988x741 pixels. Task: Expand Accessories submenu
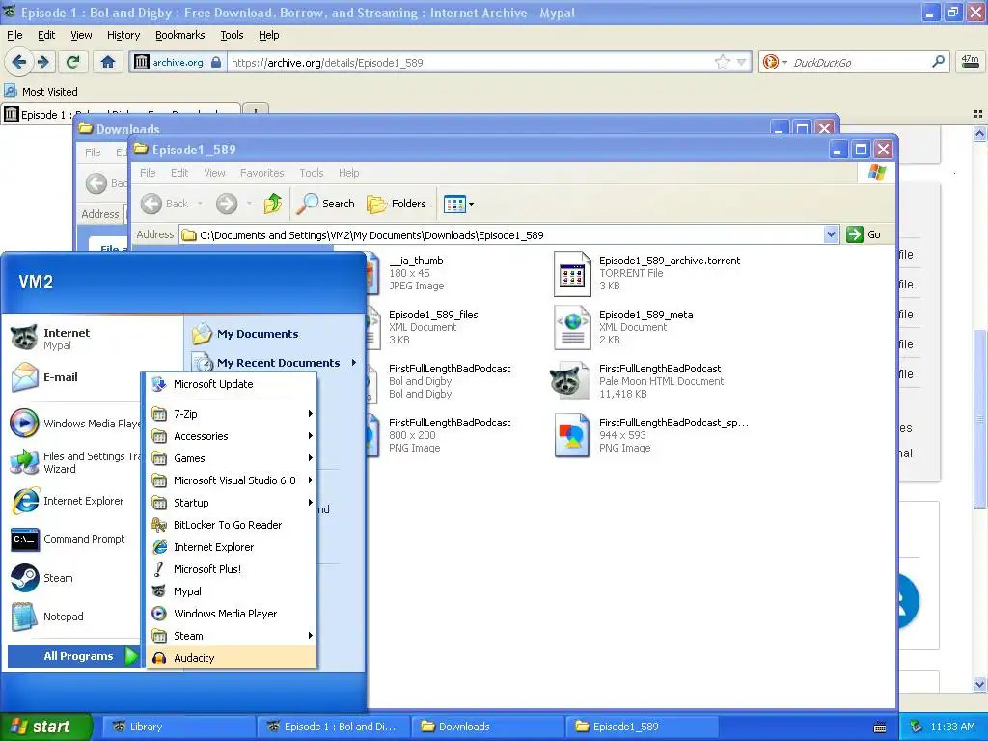point(232,435)
